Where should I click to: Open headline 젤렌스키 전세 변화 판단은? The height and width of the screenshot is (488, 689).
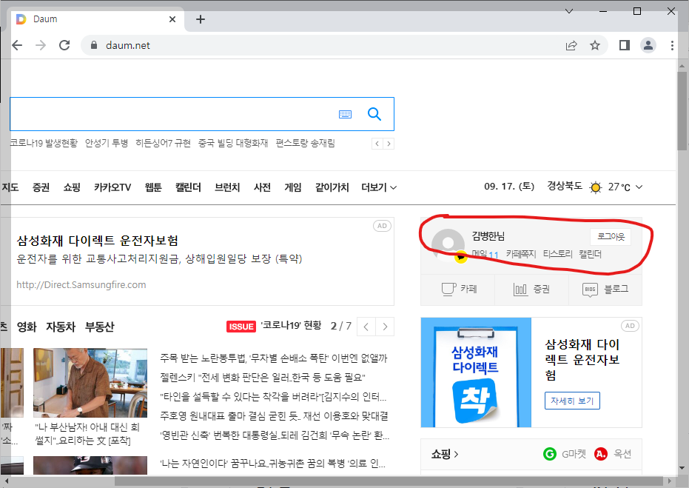263,377
